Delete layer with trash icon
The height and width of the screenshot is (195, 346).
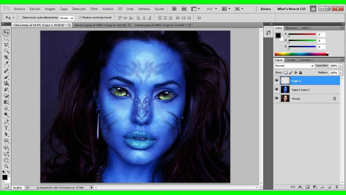tap(337, 187)
